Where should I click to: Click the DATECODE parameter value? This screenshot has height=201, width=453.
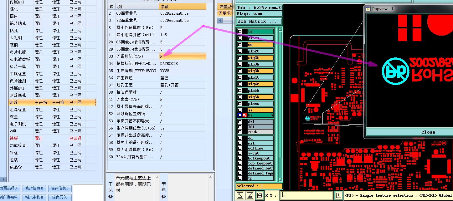tap(183, 64)
